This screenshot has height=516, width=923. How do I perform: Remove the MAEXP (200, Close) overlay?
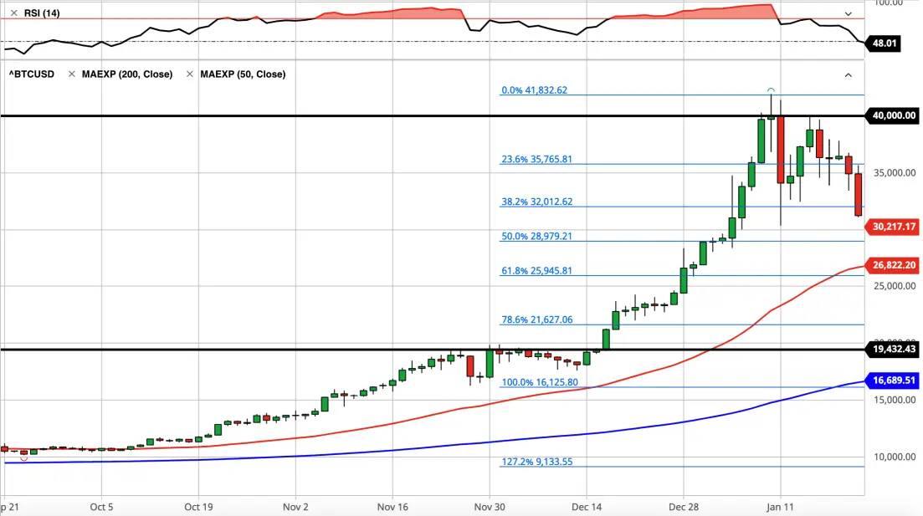[x=71, y=74]
